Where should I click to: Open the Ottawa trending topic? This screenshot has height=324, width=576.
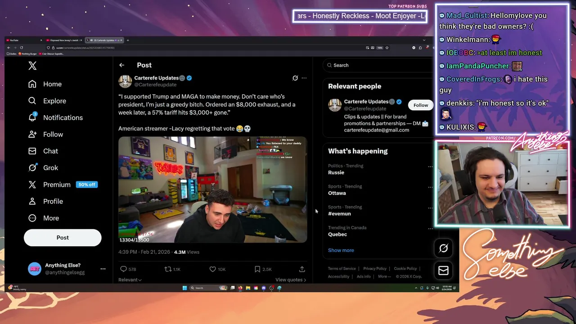tap(337, 193)
